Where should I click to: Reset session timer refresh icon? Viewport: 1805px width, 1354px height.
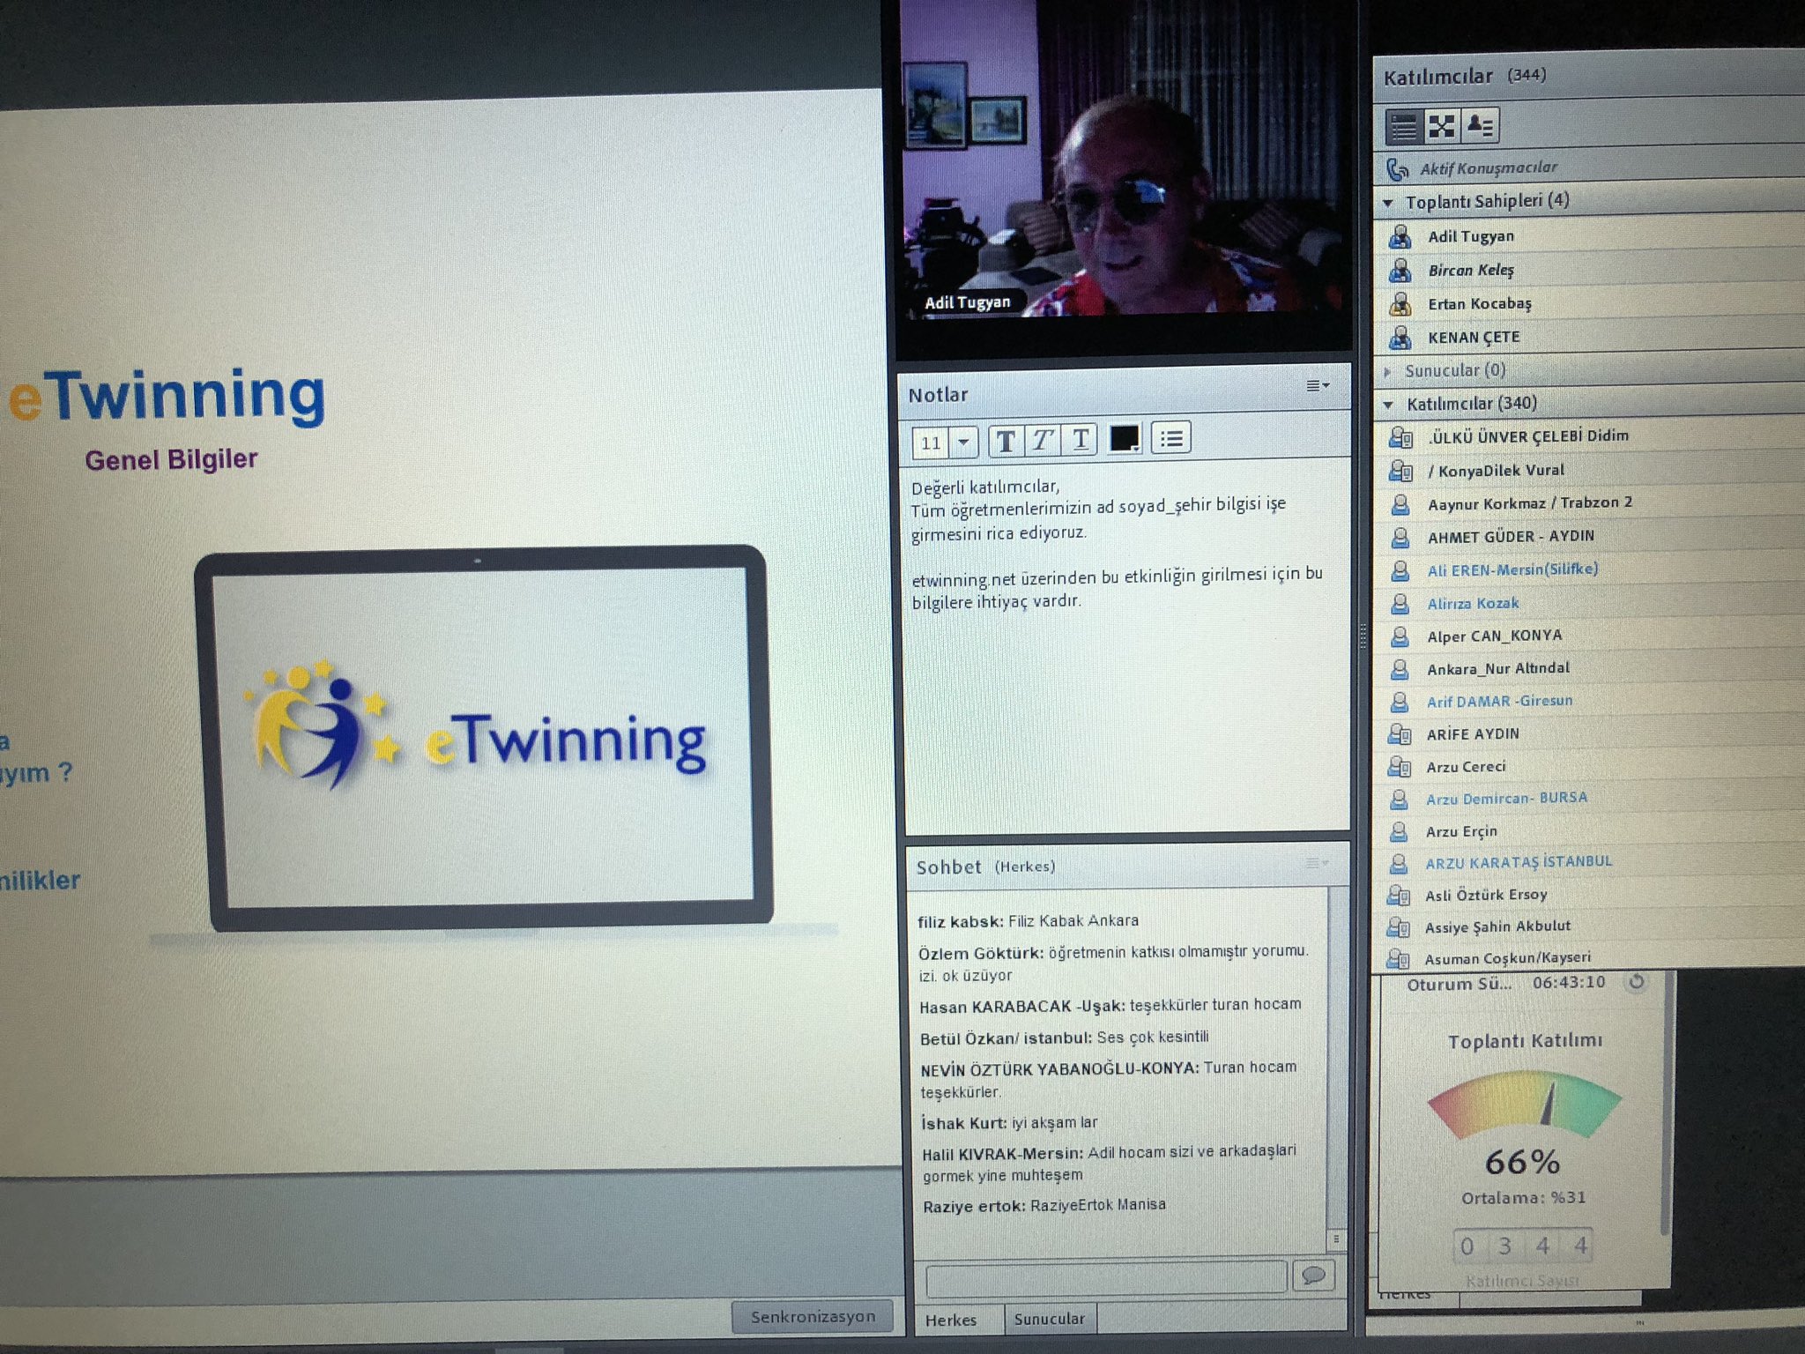1636,981
